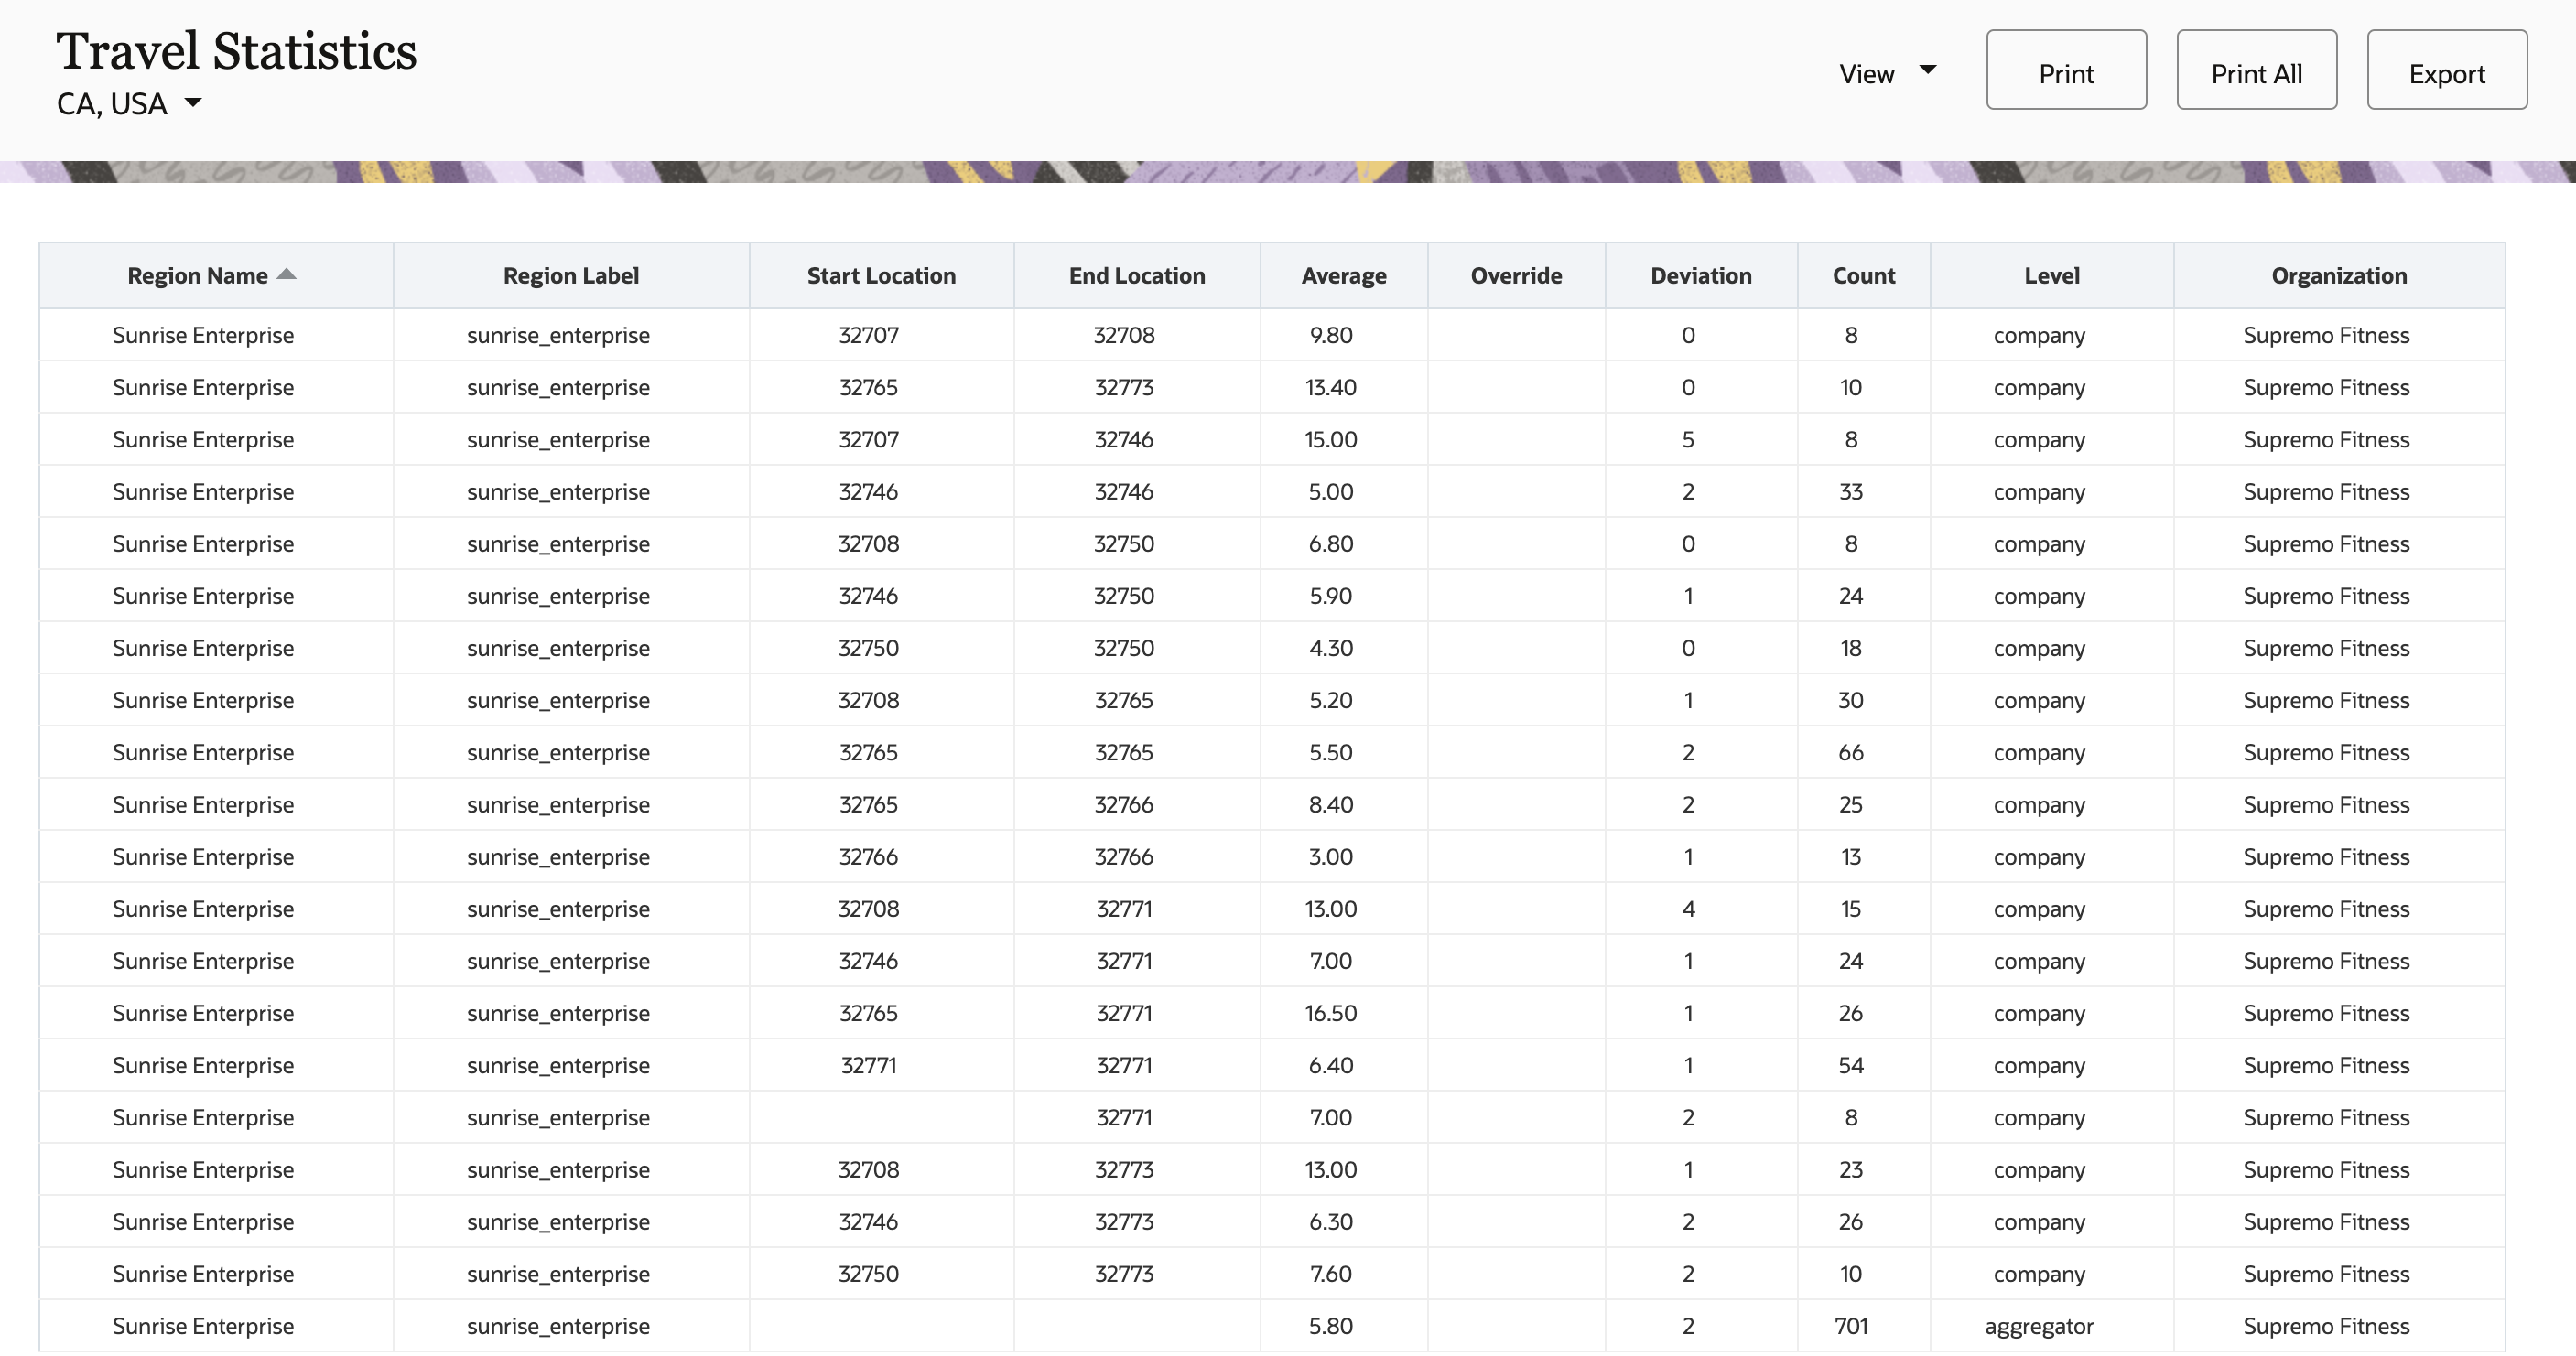Click the Level column header

[2051, 275]
